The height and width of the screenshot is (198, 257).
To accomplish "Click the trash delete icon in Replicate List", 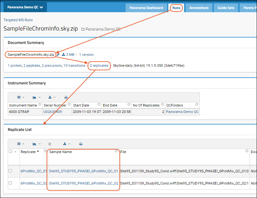I will [x=49, y=144].
